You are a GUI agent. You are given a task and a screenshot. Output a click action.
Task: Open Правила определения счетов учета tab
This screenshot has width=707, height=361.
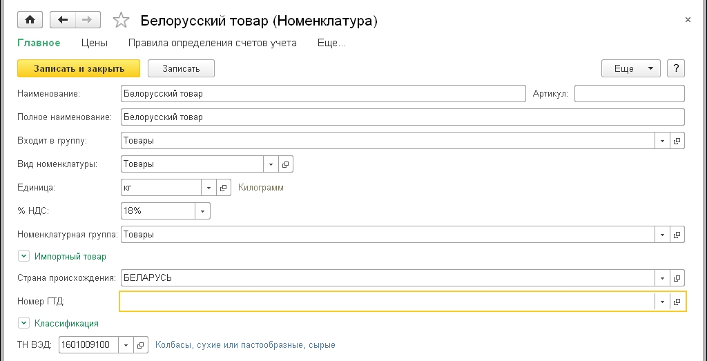pos(213,43)
